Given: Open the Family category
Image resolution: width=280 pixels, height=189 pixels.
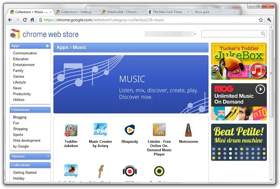Looking at the screenshot, I should pyautogui.click(x=18, y=71).
